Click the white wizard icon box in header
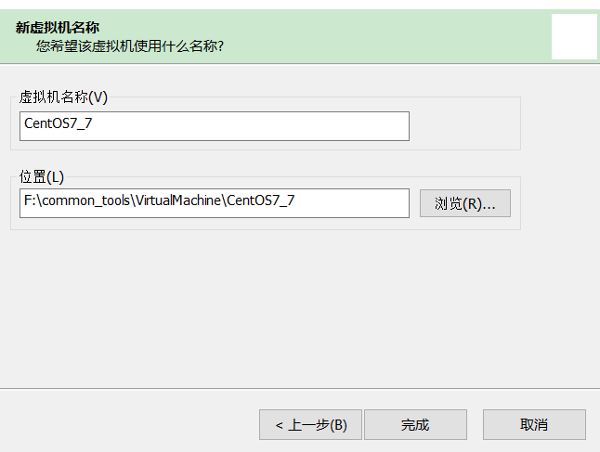 point(573,36)
